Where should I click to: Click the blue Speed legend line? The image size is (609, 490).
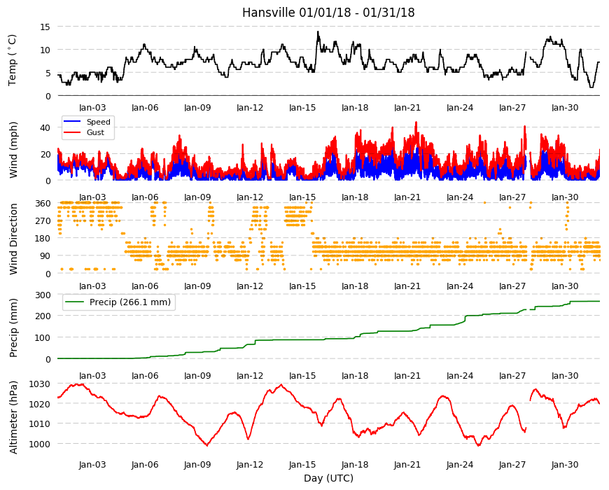72,122
